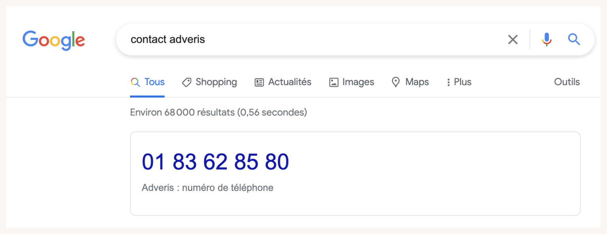Click the results count text

218,112
